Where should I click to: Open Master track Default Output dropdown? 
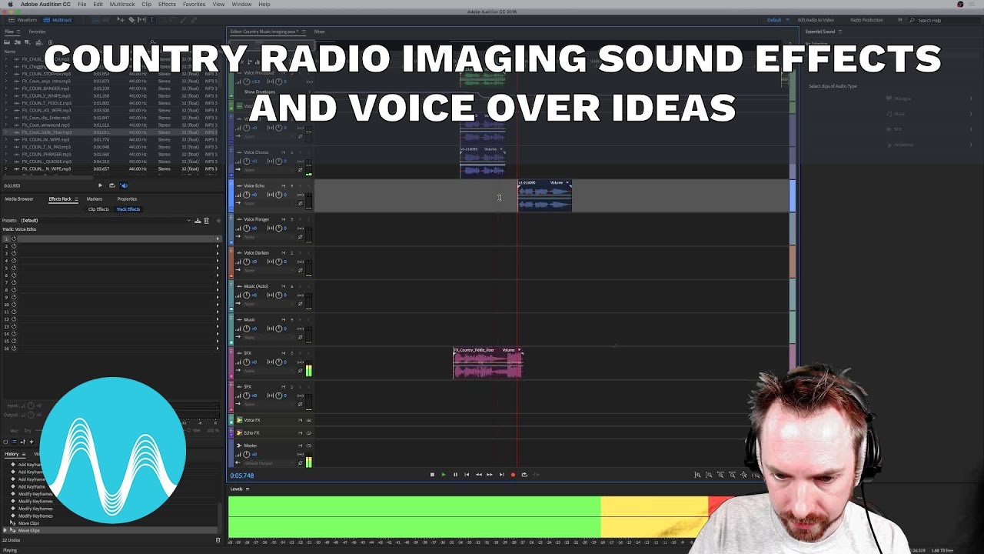coord(268,463)
